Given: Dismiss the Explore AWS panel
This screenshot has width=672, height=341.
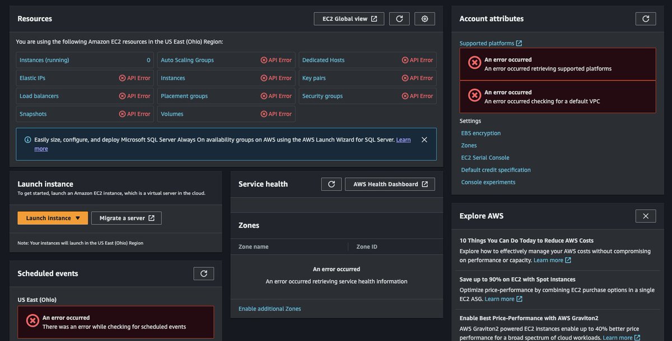Looking at the screenshot, I should (645, 216).
